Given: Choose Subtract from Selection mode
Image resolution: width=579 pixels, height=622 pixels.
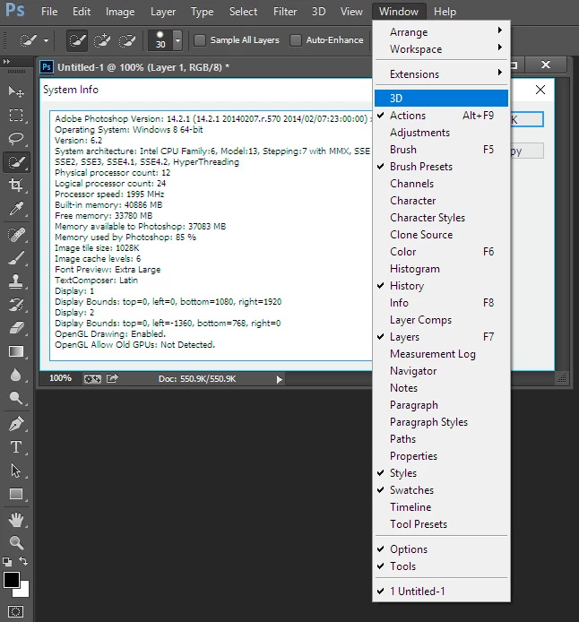Looking at the screenshot, I should pyautogui.click(x=127, y=40).
